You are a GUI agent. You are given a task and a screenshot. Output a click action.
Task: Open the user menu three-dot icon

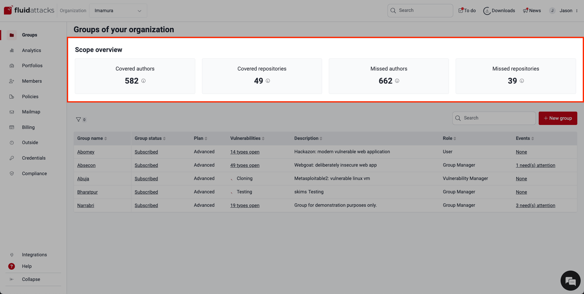(x=577, y=11)
